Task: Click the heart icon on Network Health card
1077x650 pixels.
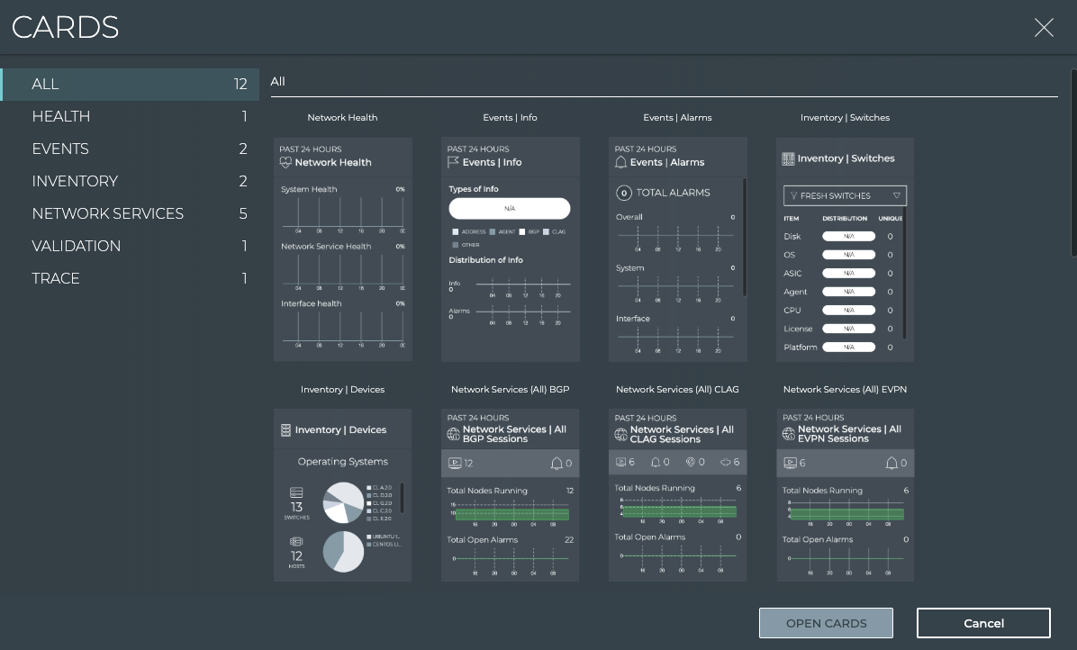Action: point(286,163)
